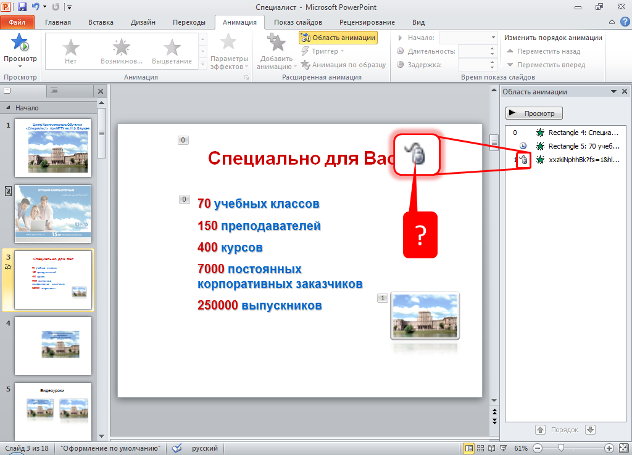Screen dimensions: 632x455
Task: Open the Файл menu
Action: (17, 22)
